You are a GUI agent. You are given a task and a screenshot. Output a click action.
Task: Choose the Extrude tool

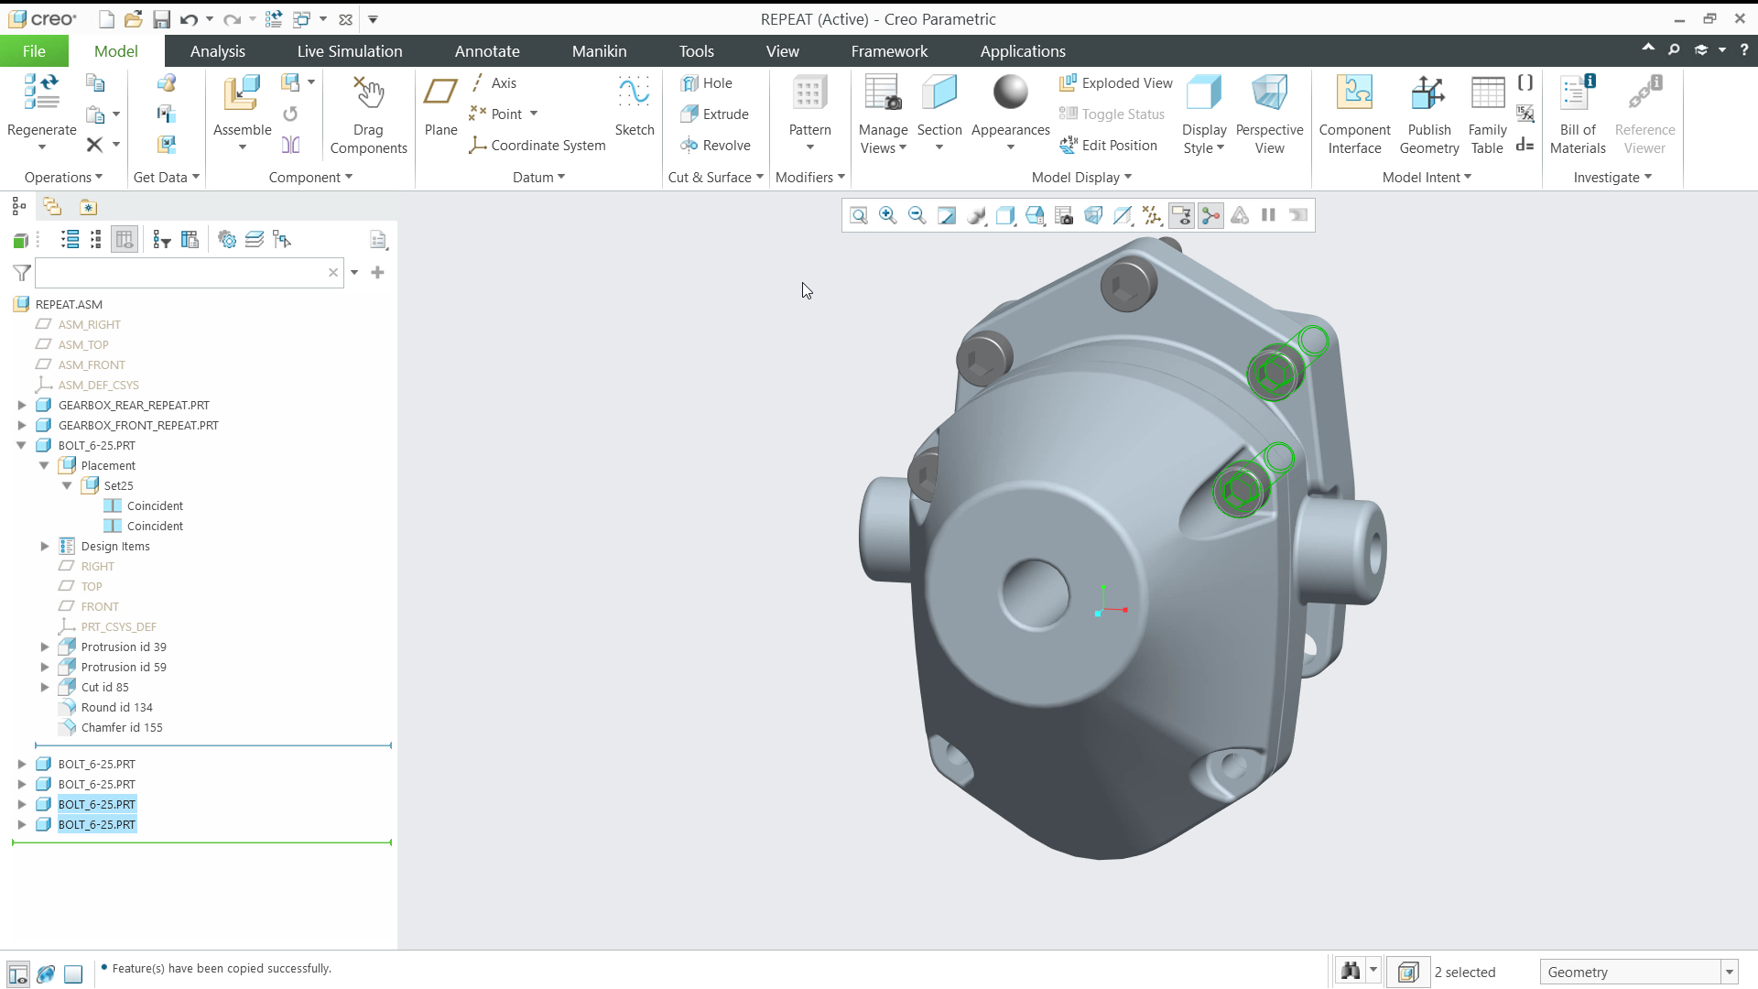coord(714,114)
